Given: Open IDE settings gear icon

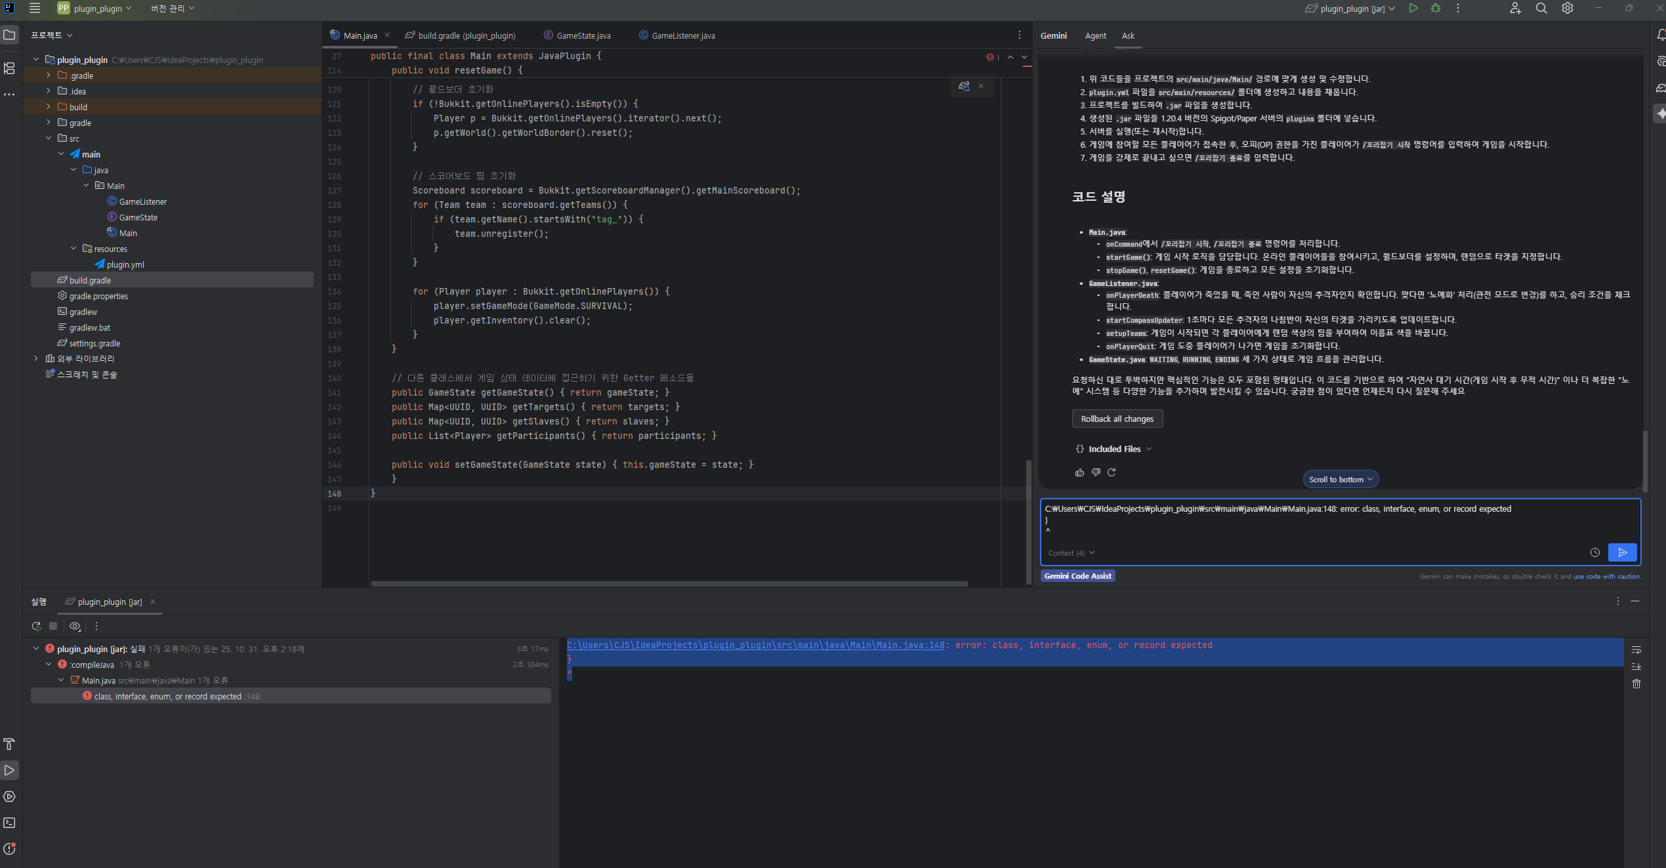Looking at the screenshot, I should (1568, 9).
